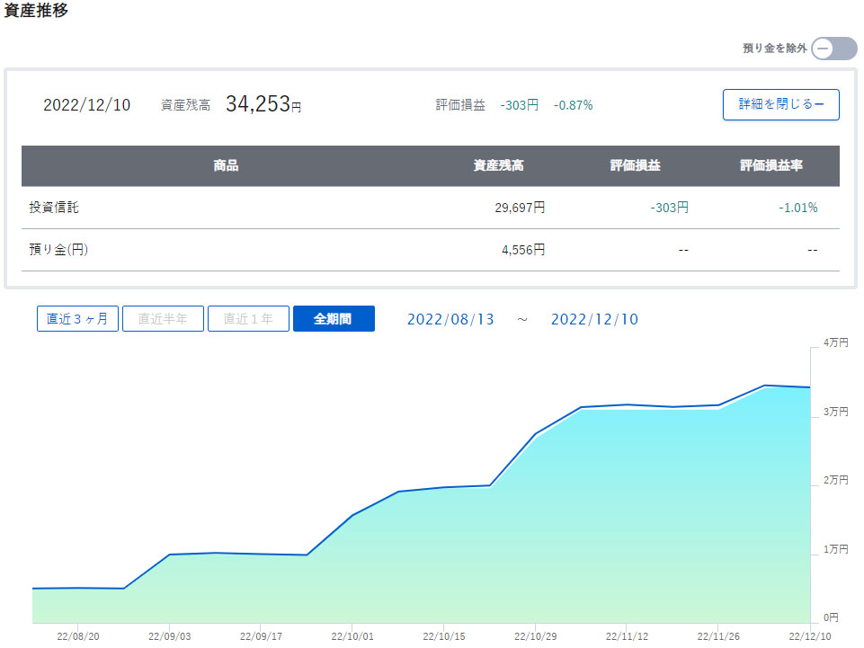Click the end date 2022/12/10 in range

(x=594, y=319)
